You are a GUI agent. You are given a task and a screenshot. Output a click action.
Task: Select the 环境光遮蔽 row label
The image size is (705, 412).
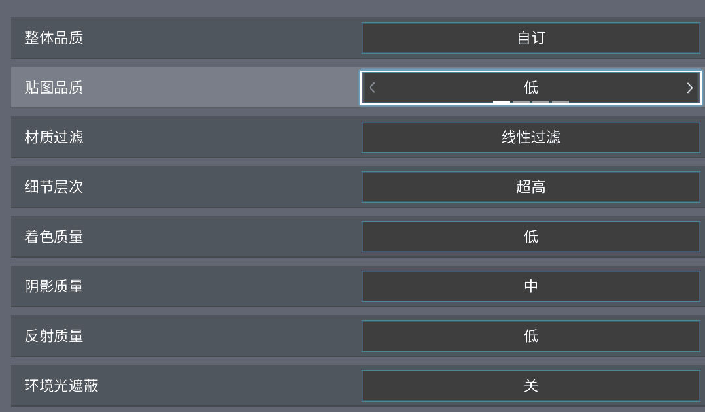click(61, 386)
